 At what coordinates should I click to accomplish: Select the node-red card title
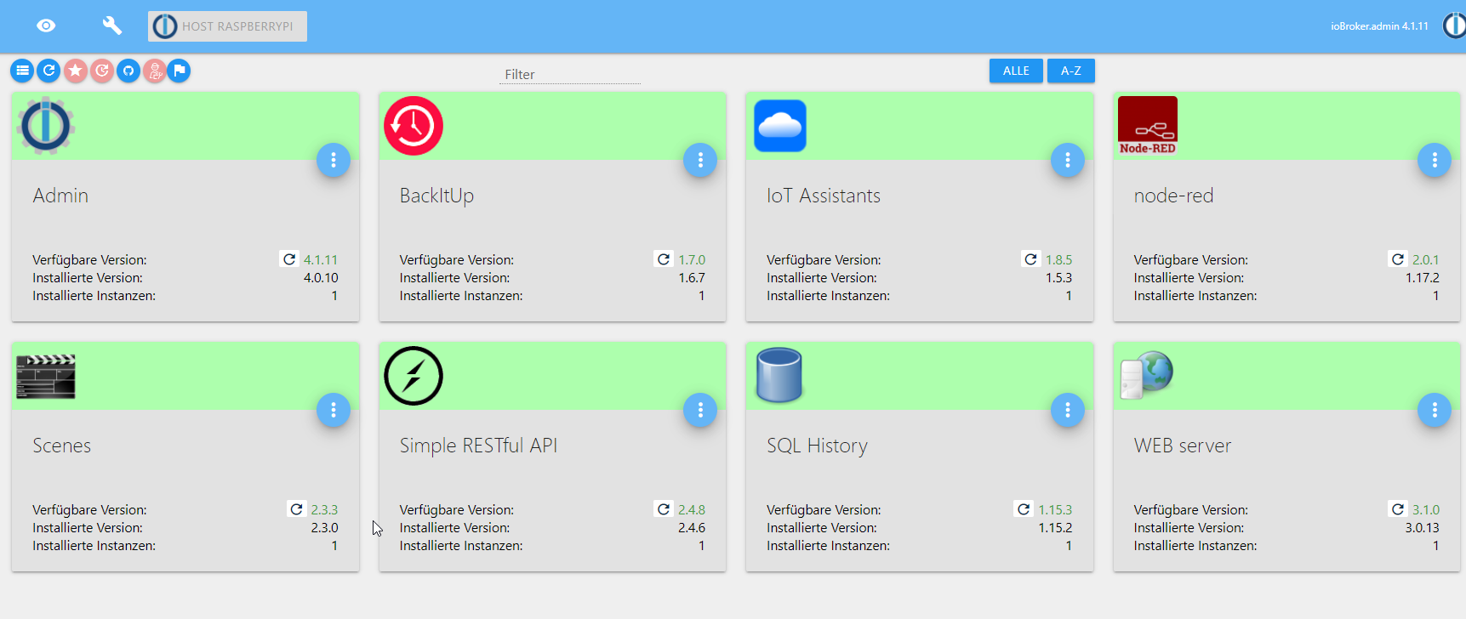[1173, 196]
